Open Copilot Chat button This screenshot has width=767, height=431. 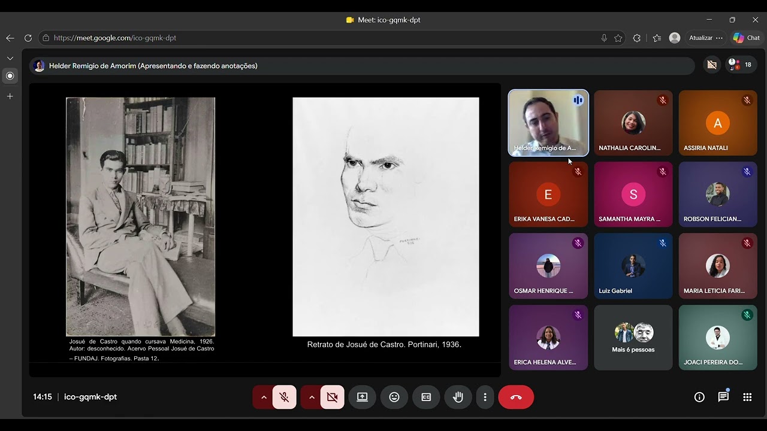pyautogui.click(x=747, y=38)
